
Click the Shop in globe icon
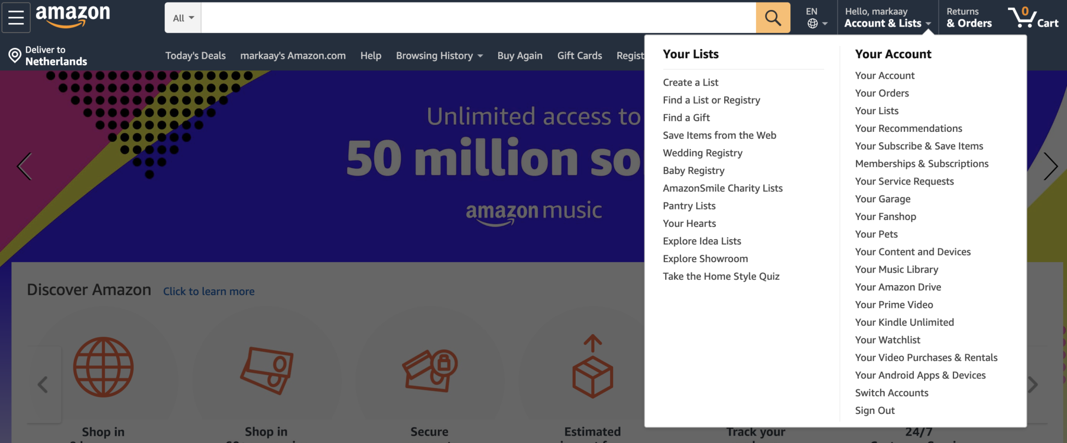click(x=103, y=367)
